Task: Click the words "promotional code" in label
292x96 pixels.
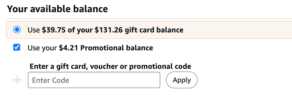Action: [x=160, y=66]
